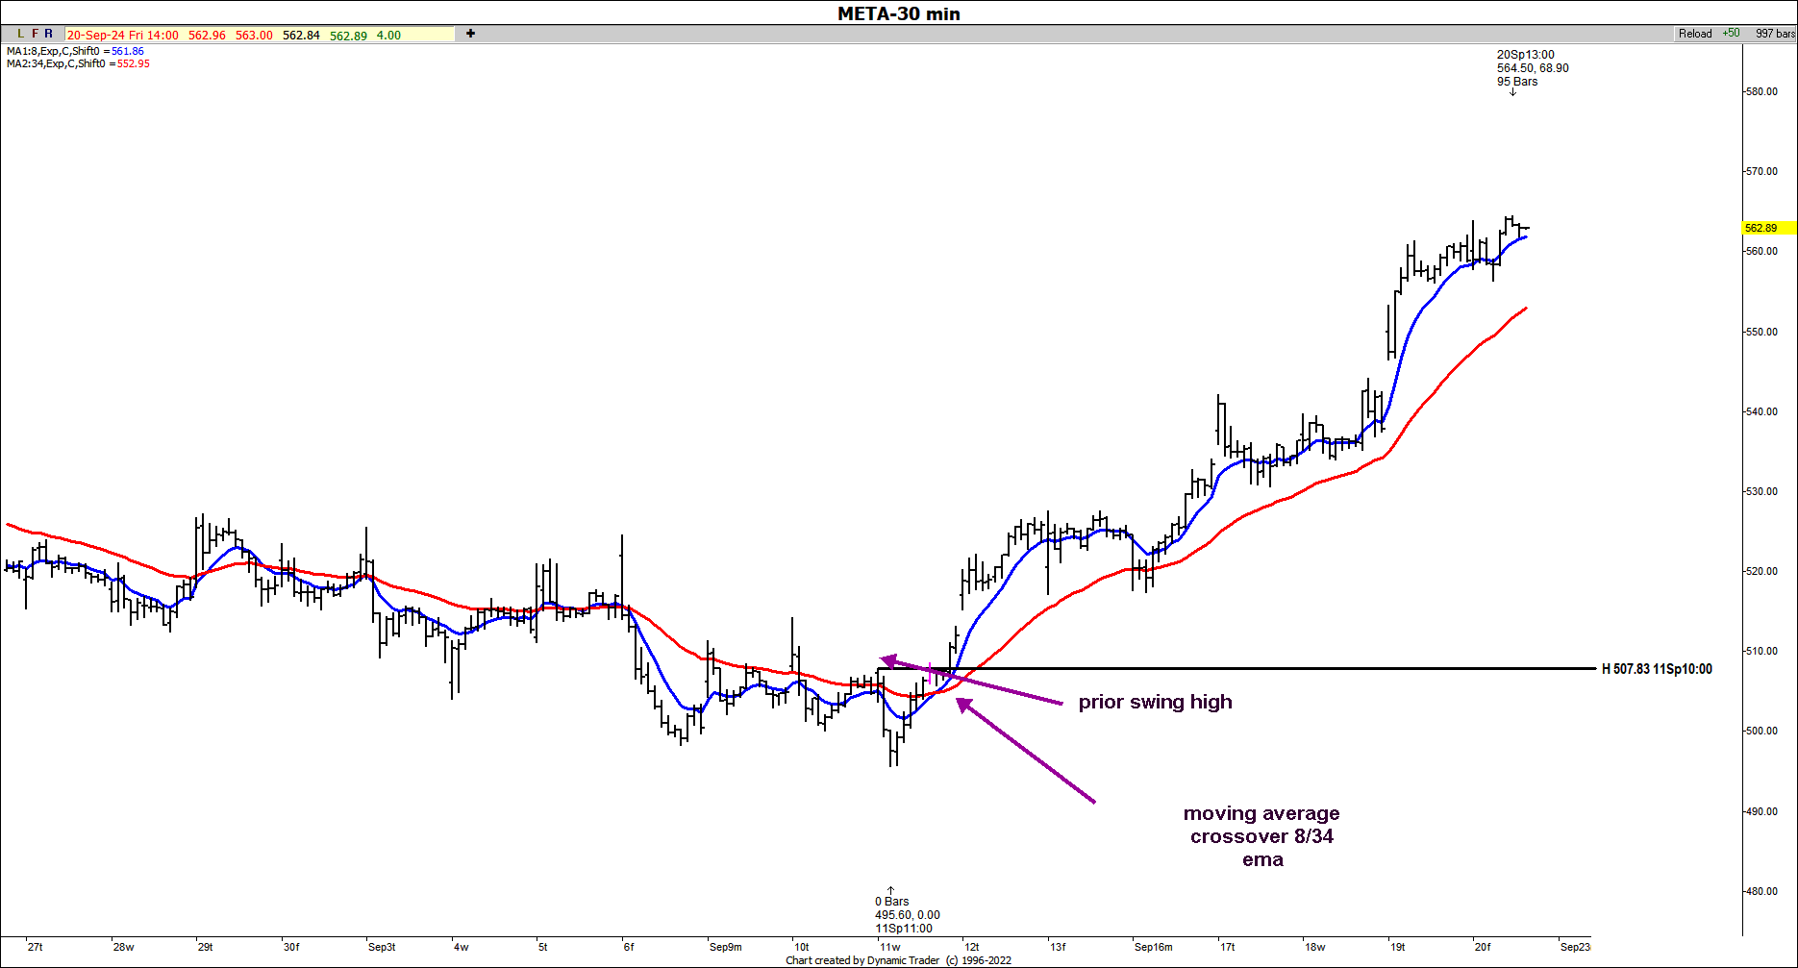Click the 562.84 low price readout
This screenshot has width=1798, height=968.
pos(301,35)
